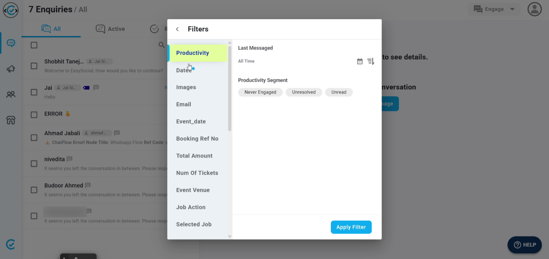Open the All Time date range selector

point(246,61)
